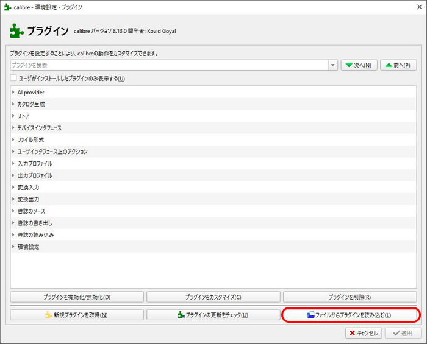Click green down arrow on 次へ button
The image size is (427, 344).
pyautogui.click(x=349, y=65)
